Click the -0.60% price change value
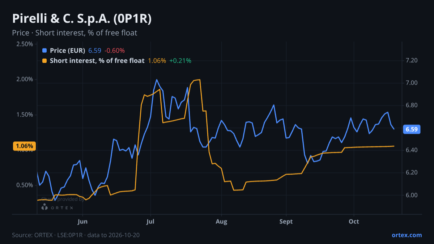434x244 pixels. pos(115,51)
